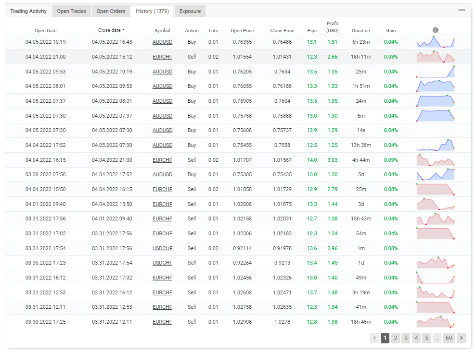Click mini chart of EURCHF 2.66 profit trade
The image size is (476, 352).
(x=435, y=57)
